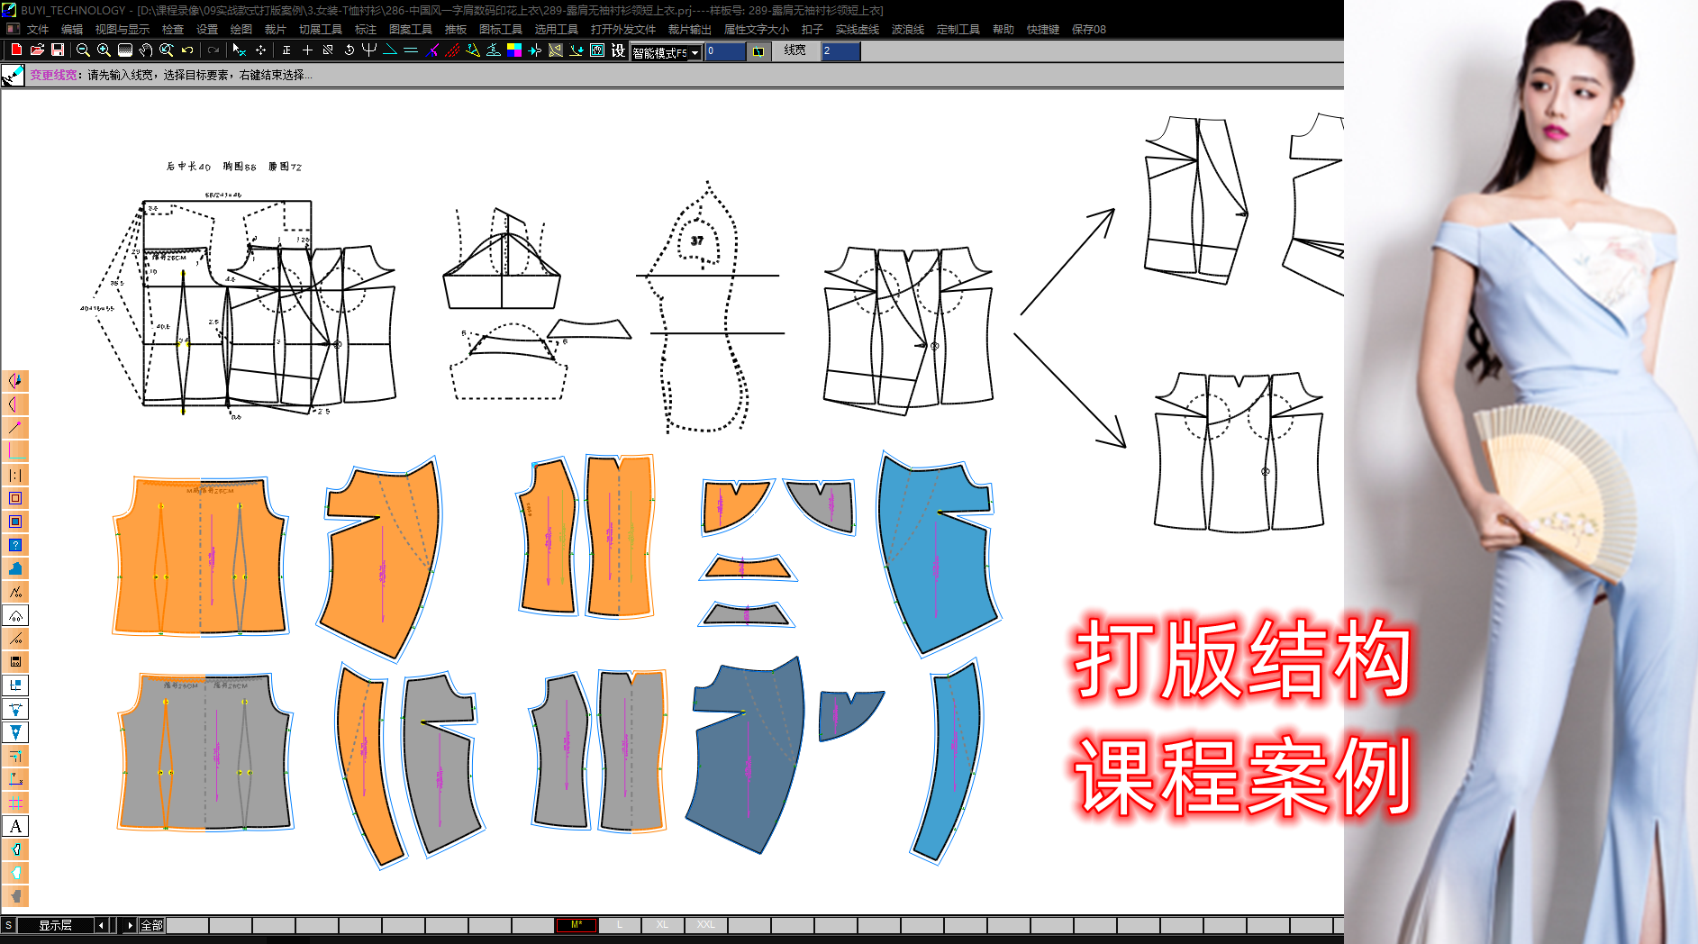Save the project with the save icon
The image size is (1698, 944).
click(58, 50)
